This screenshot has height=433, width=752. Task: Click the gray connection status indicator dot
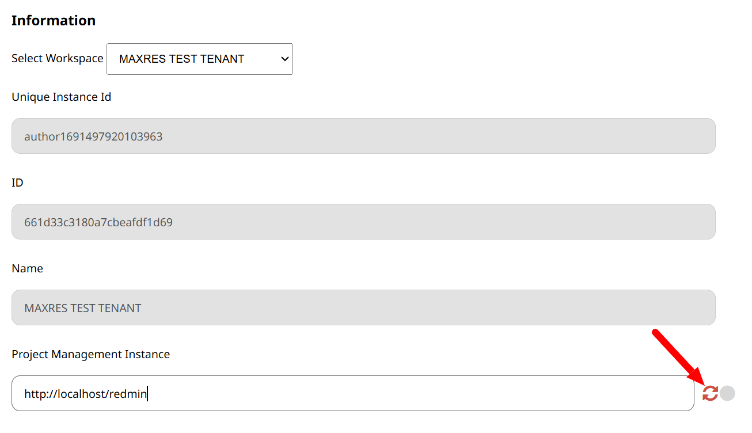tap(727, 393)
